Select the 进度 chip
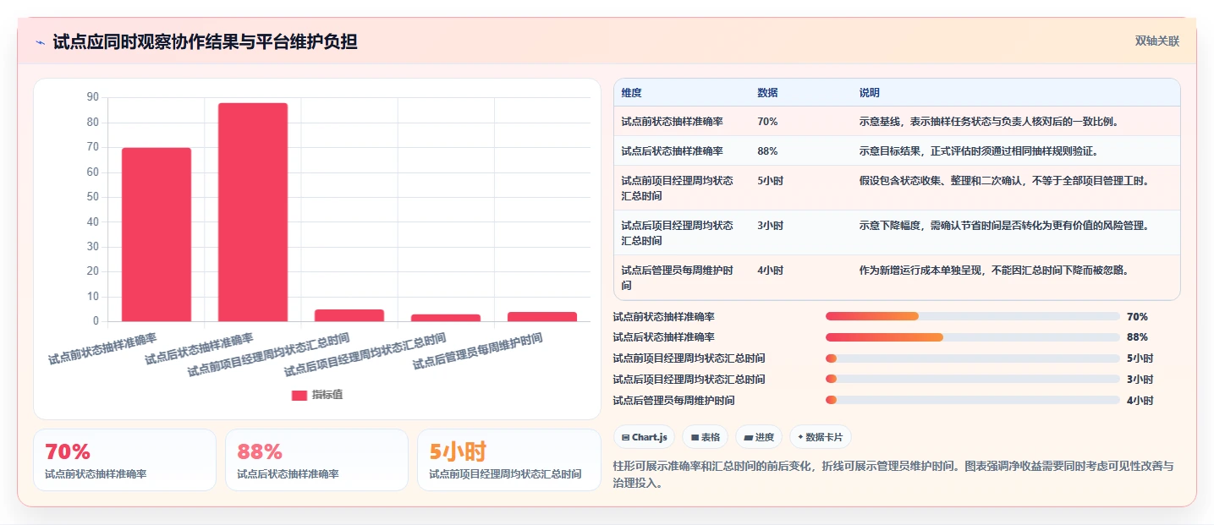The height and width of the screenshot is (525, 1214). (x=759, y=437)
